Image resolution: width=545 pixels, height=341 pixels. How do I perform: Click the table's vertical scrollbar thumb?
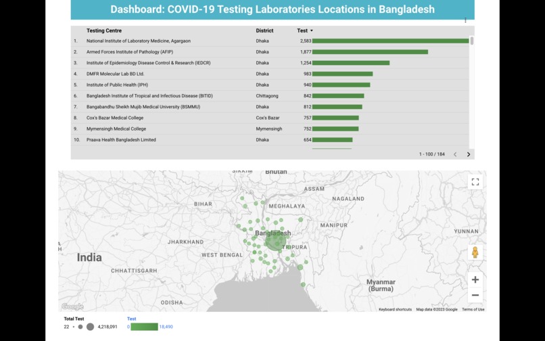(472, 41)
